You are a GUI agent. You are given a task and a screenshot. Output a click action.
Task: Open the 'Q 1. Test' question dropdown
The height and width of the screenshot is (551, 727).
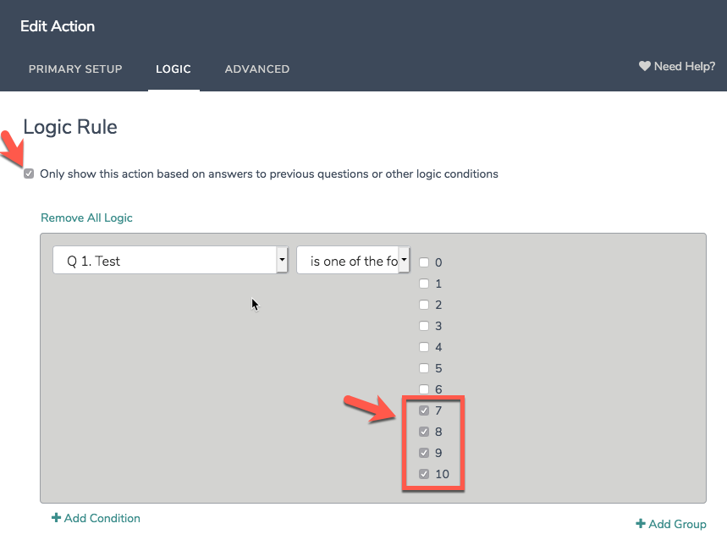tap(164, 262)
